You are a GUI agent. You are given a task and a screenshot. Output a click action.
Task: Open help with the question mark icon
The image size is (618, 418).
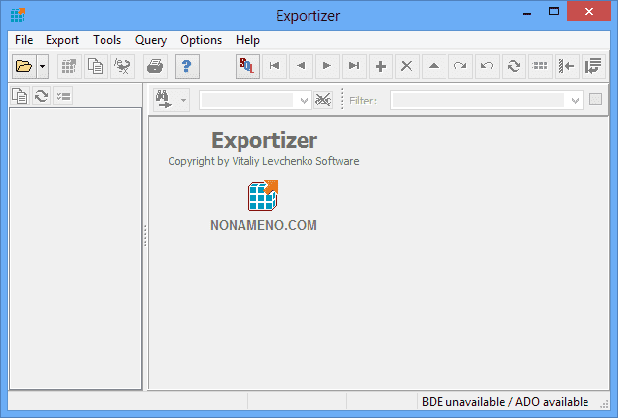(188, 66)
